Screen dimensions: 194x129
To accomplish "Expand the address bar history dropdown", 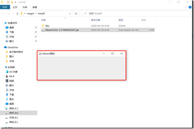I will pos(70,14).
